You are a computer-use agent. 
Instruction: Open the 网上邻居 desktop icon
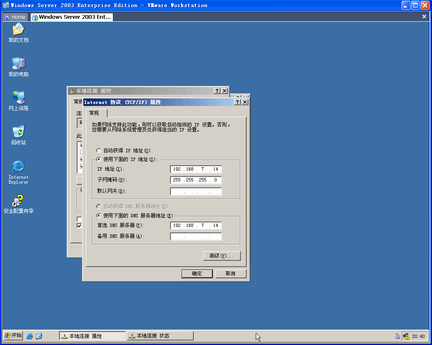pyautogui.click(x=18, y=98)
